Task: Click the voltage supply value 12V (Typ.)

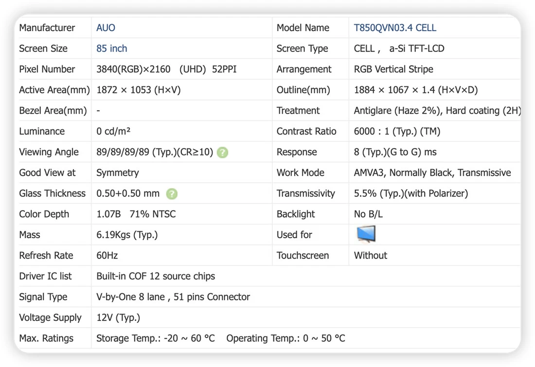Action: (118, 318)
